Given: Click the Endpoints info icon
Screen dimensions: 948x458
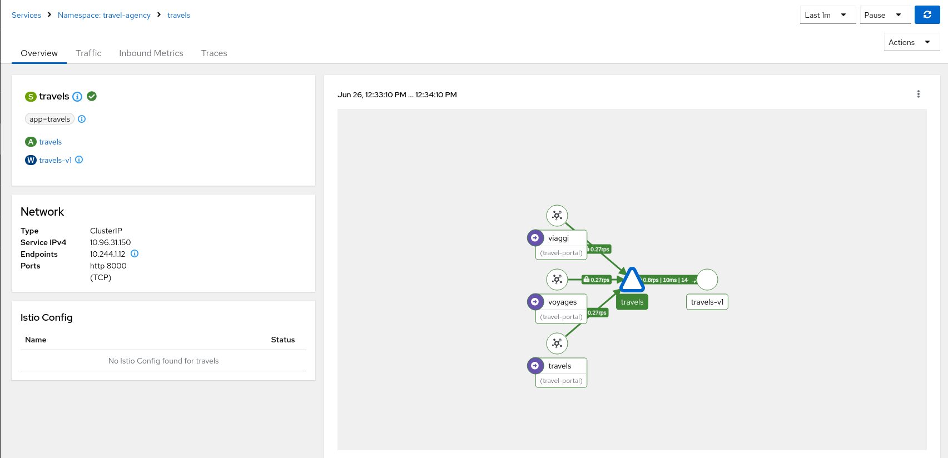Looking at the screenshot, I should click(x=135, y=253).
